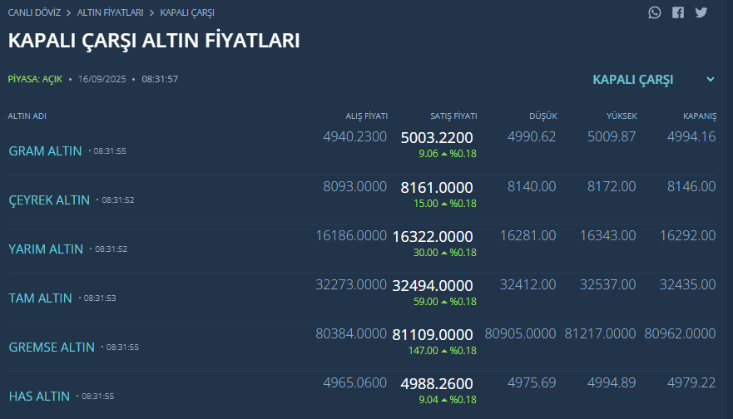
Task: Share page on Facebook icon
Action: coord(678,12)
